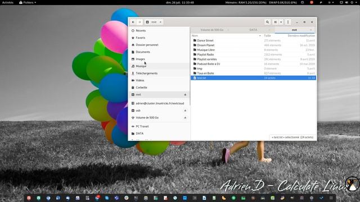Open the clock and calendar panel
The height and width of the screenshot is (202, 360).
point(180,2)
